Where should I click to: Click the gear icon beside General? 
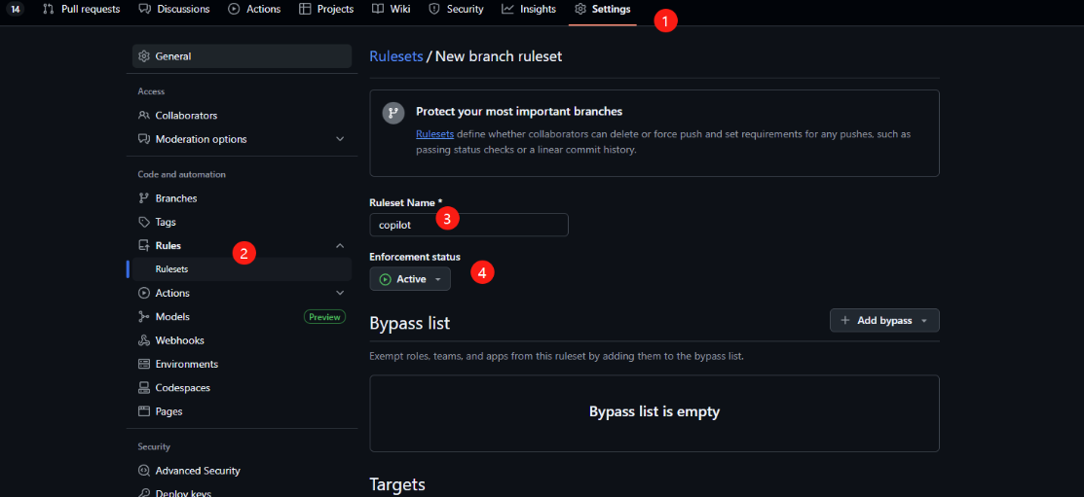[x=144, y=55]
